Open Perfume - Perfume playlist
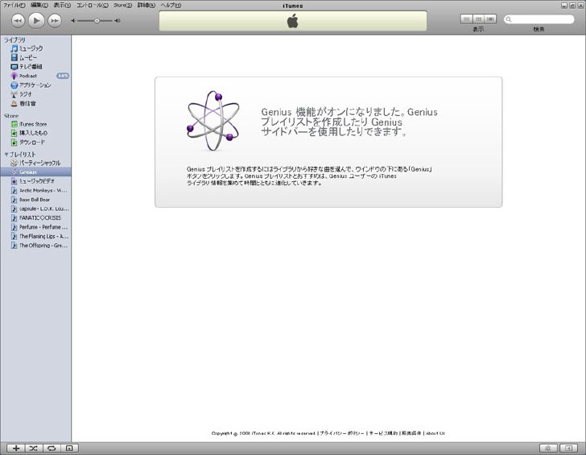Image resolution: width=586 pixels, height=455 pixels. pos(39,227)
